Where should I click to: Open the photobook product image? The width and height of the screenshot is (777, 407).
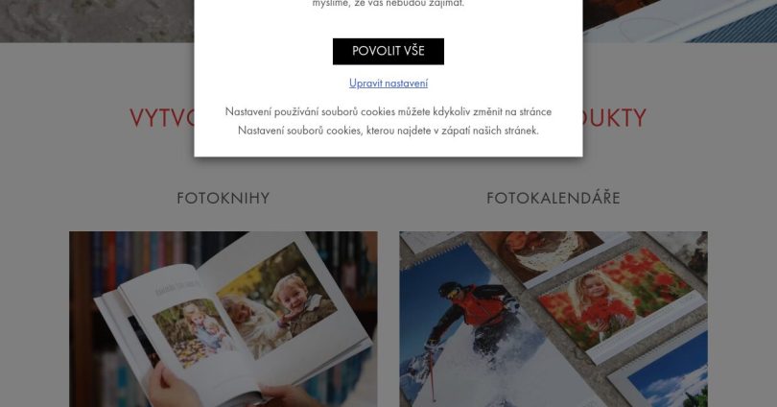[223, 320]
